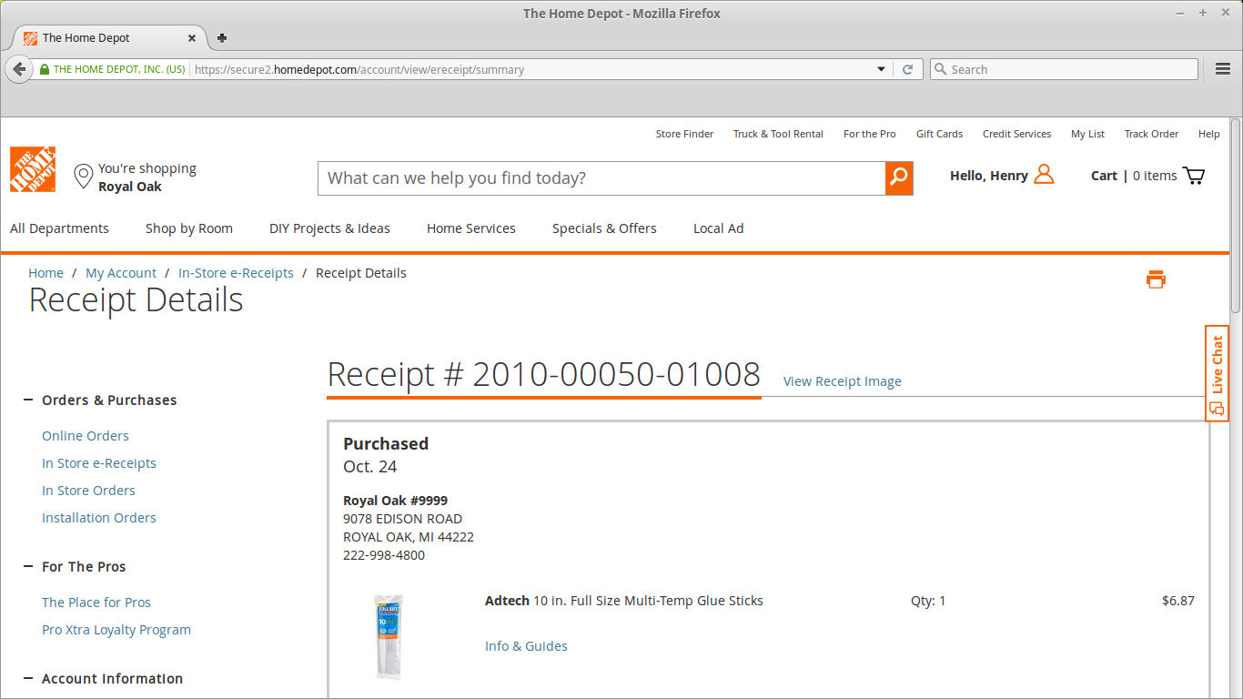Click You're shopping Royal Oak store text
This screenshot has height=699, width=1243.
147,177
